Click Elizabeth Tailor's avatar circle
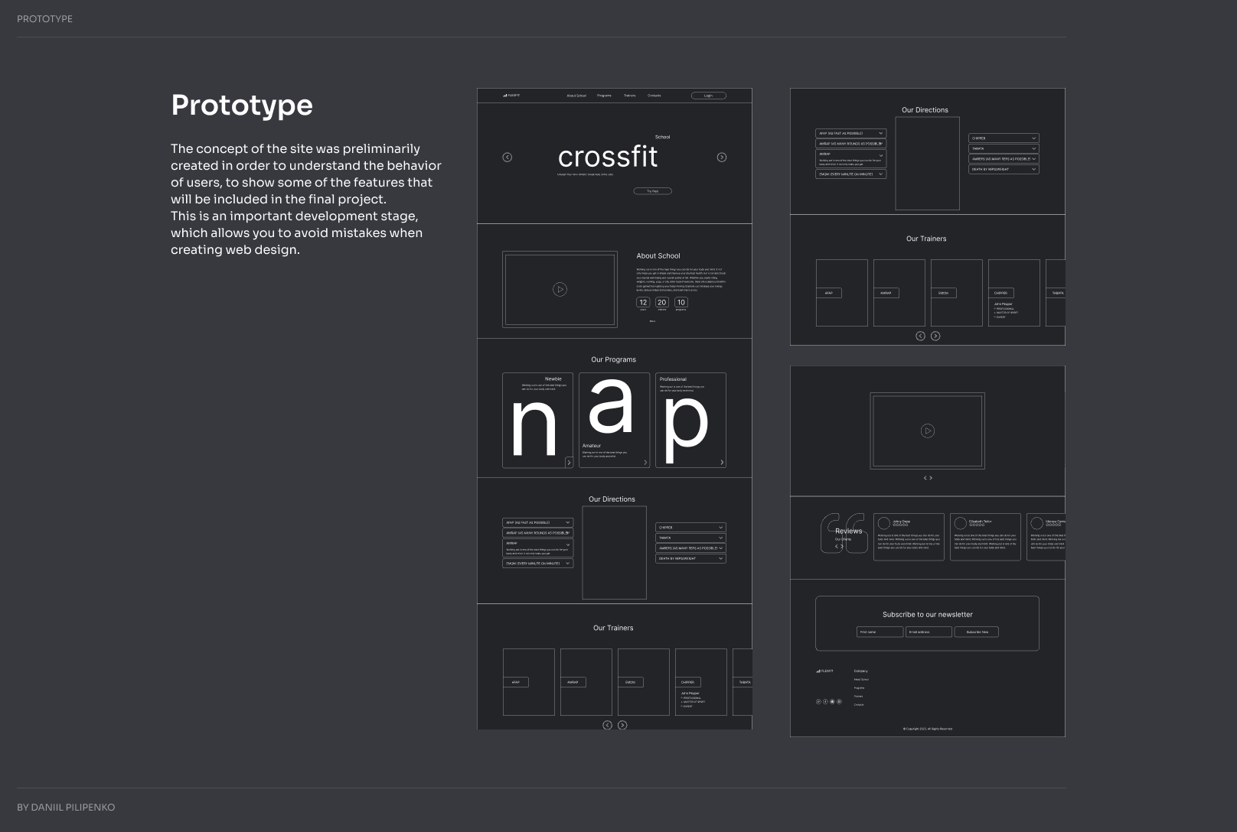Image resolution: width=1237 pixels, height=832 pixels. click(961, 523)
